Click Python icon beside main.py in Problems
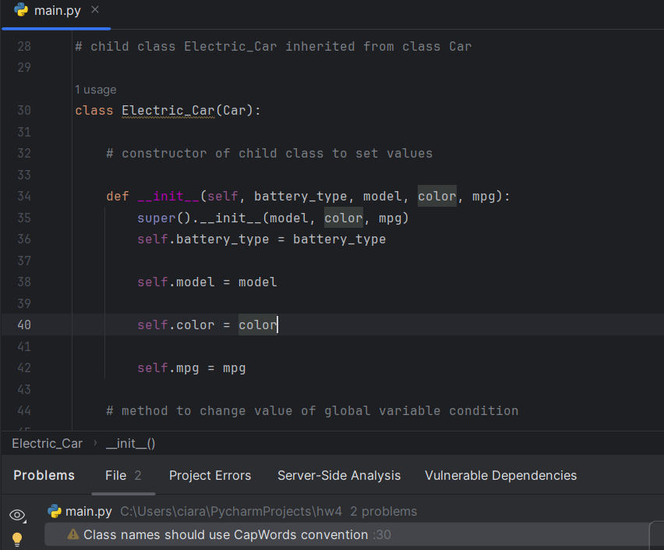Screen dimensions: 664x550 pyautogui.click(x=55, y=511)
